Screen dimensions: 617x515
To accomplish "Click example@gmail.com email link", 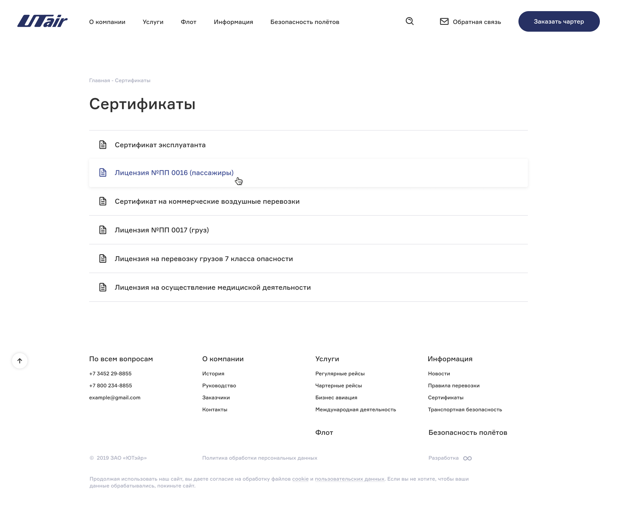I will click(115, 398).
